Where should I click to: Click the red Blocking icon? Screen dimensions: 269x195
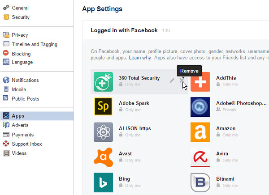pos(6,53)
